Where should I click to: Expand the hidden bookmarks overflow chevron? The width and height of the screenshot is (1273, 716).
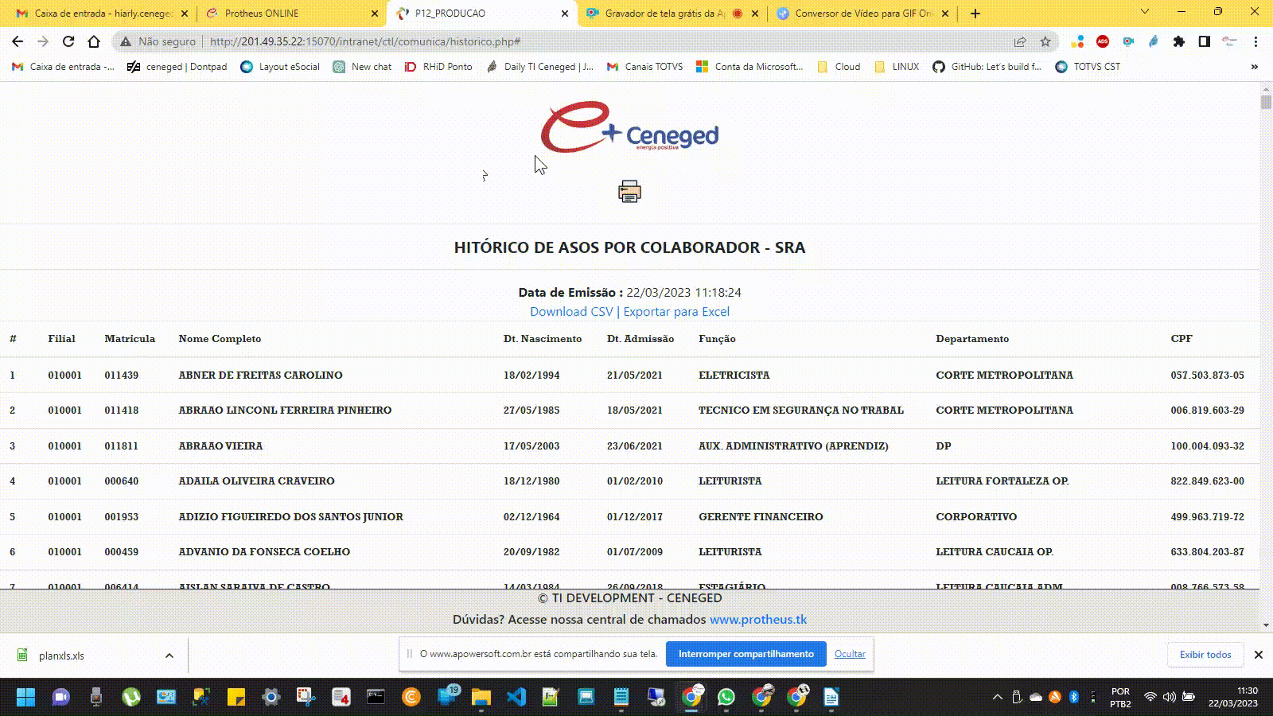tap(1255, 67)
